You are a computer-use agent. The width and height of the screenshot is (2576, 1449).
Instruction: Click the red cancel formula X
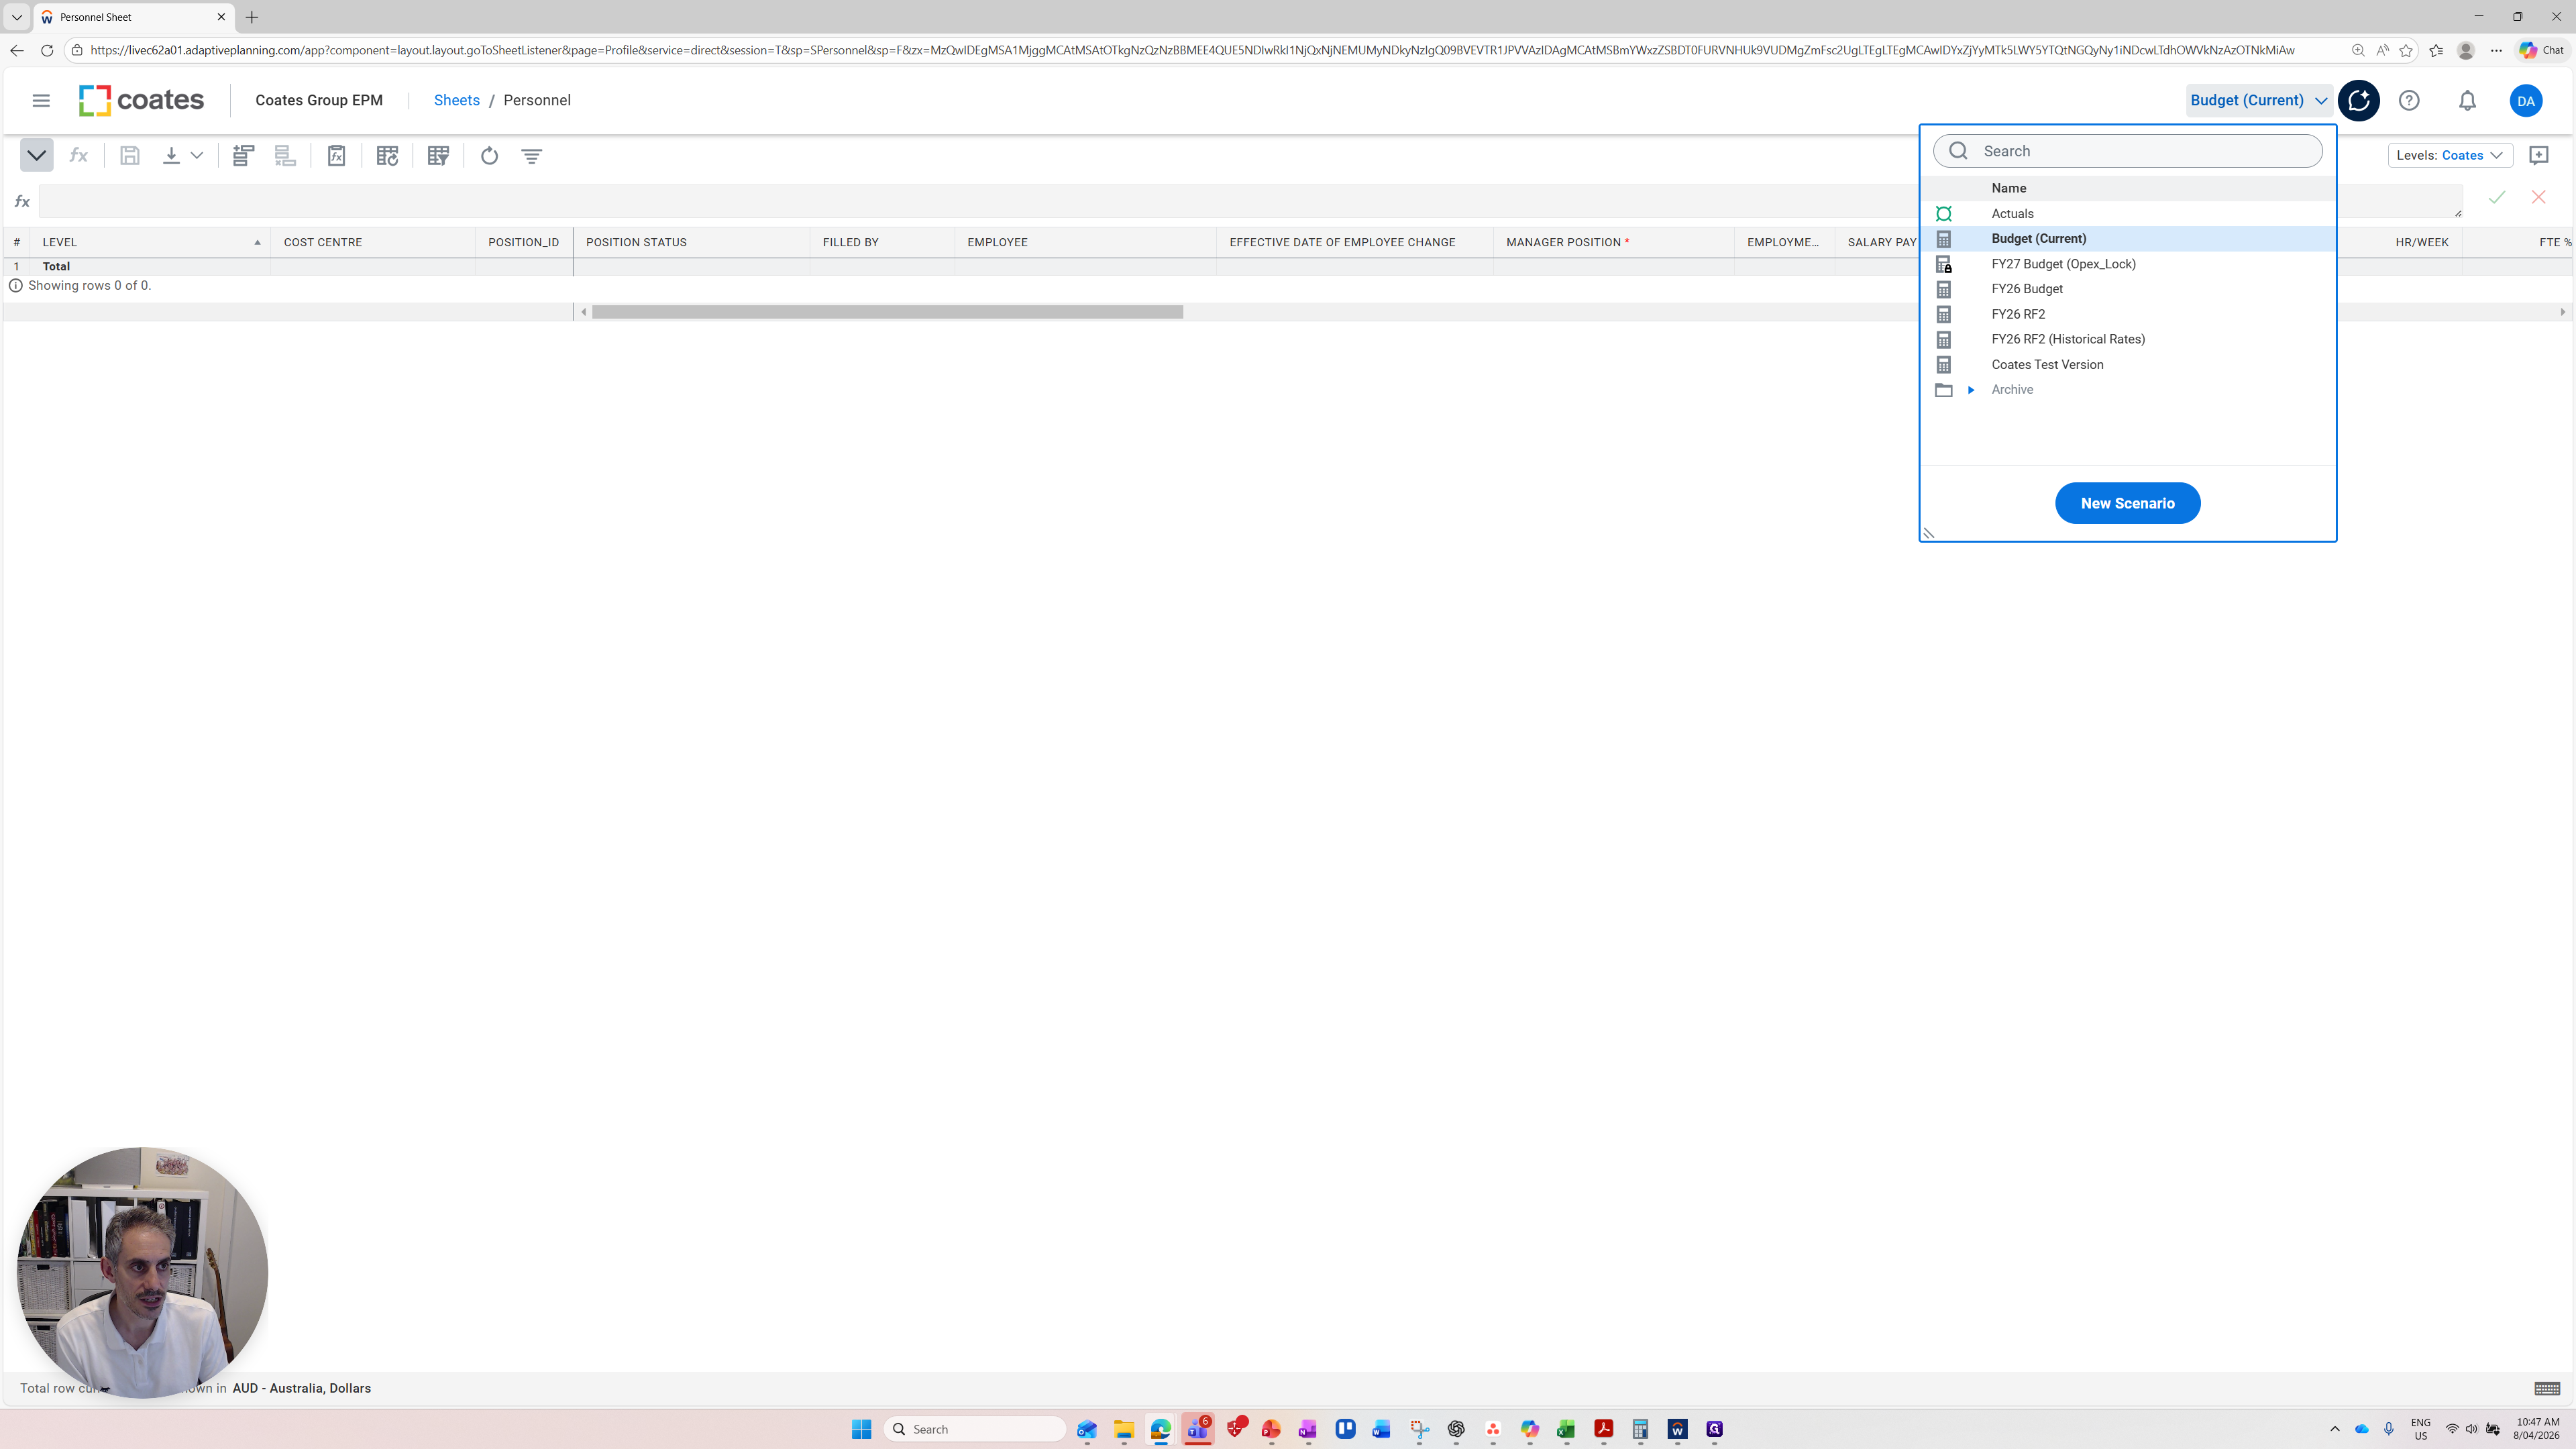2538,197
